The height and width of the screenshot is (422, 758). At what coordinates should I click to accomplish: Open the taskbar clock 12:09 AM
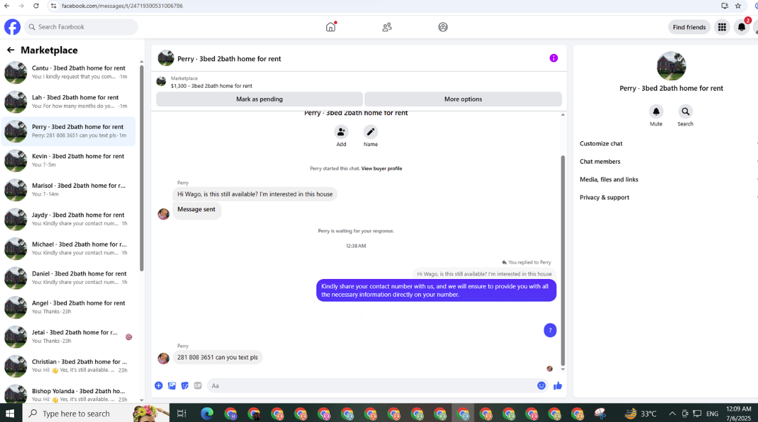click(x=738, y=413)
